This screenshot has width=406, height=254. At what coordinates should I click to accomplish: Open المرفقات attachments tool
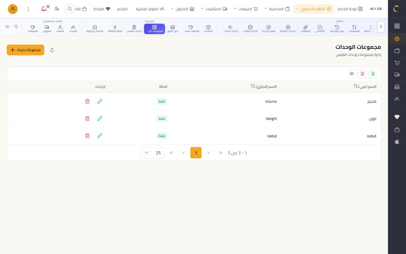click(x=305, y=29)
